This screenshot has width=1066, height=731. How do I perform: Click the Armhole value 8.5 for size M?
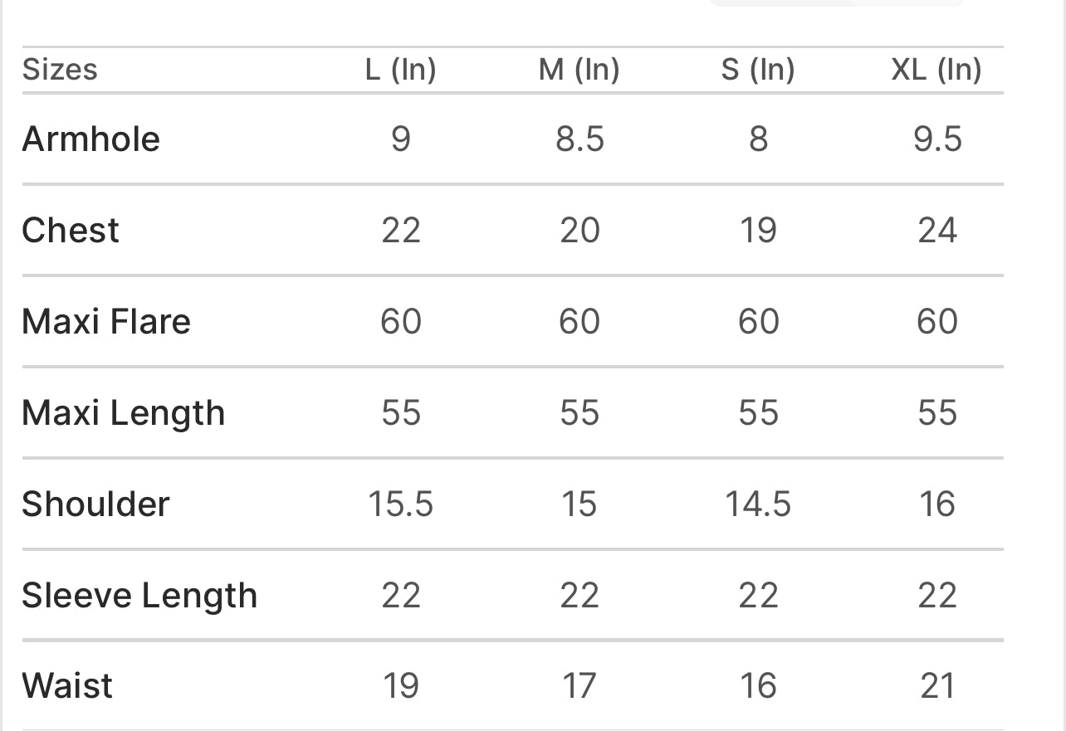tap(579, 139)
